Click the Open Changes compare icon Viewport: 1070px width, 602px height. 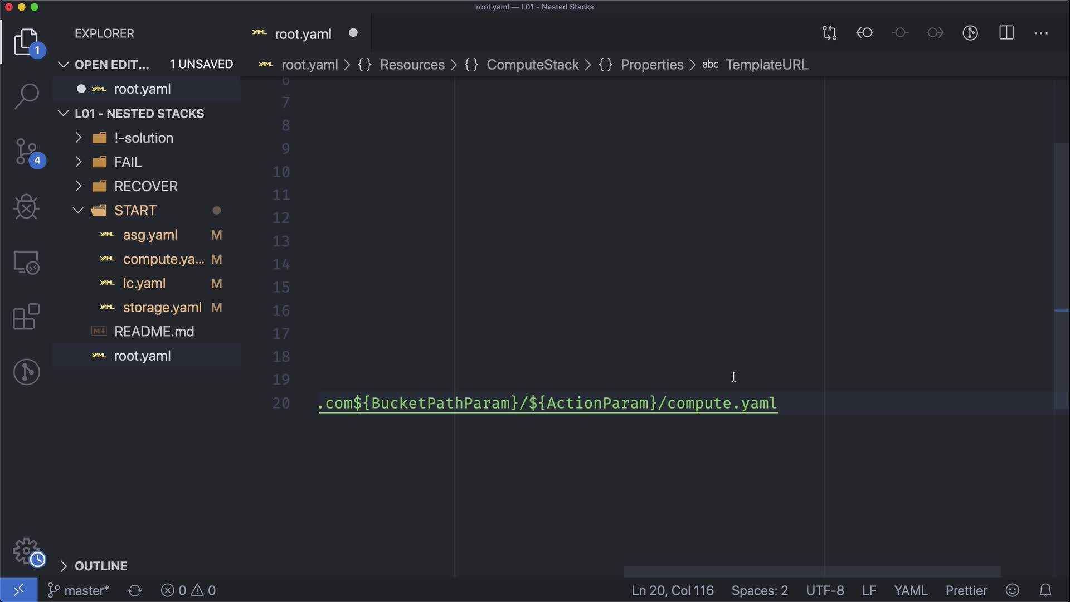pyautogui.click(x=829, y=33)
